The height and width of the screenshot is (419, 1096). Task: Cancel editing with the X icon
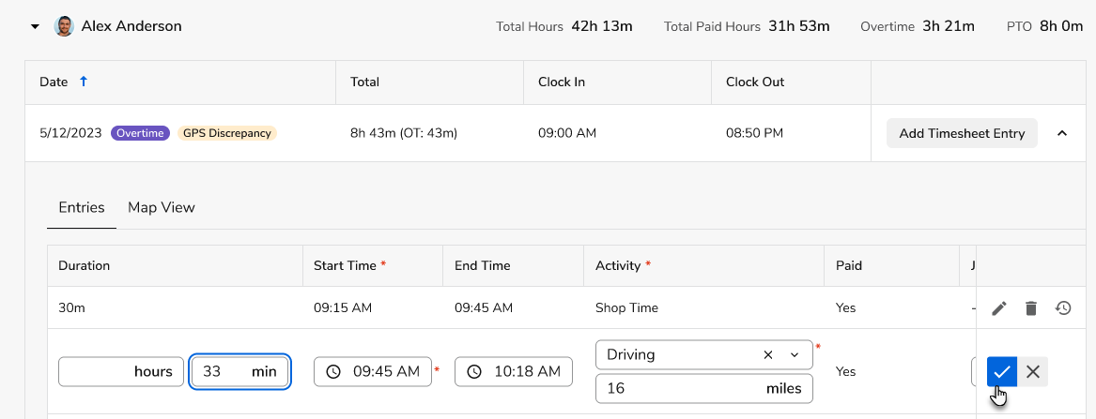pos(1033,372)
